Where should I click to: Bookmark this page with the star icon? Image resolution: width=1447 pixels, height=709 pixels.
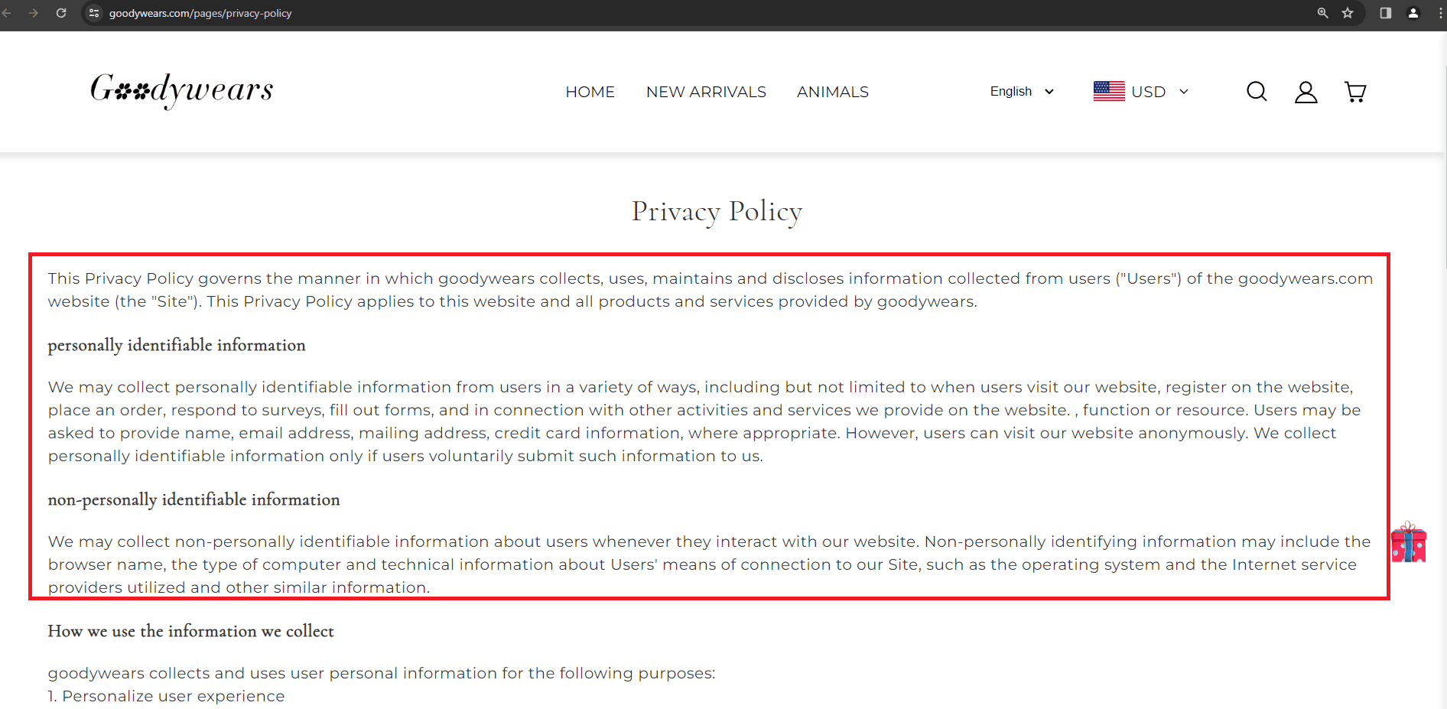[1348, 13]
